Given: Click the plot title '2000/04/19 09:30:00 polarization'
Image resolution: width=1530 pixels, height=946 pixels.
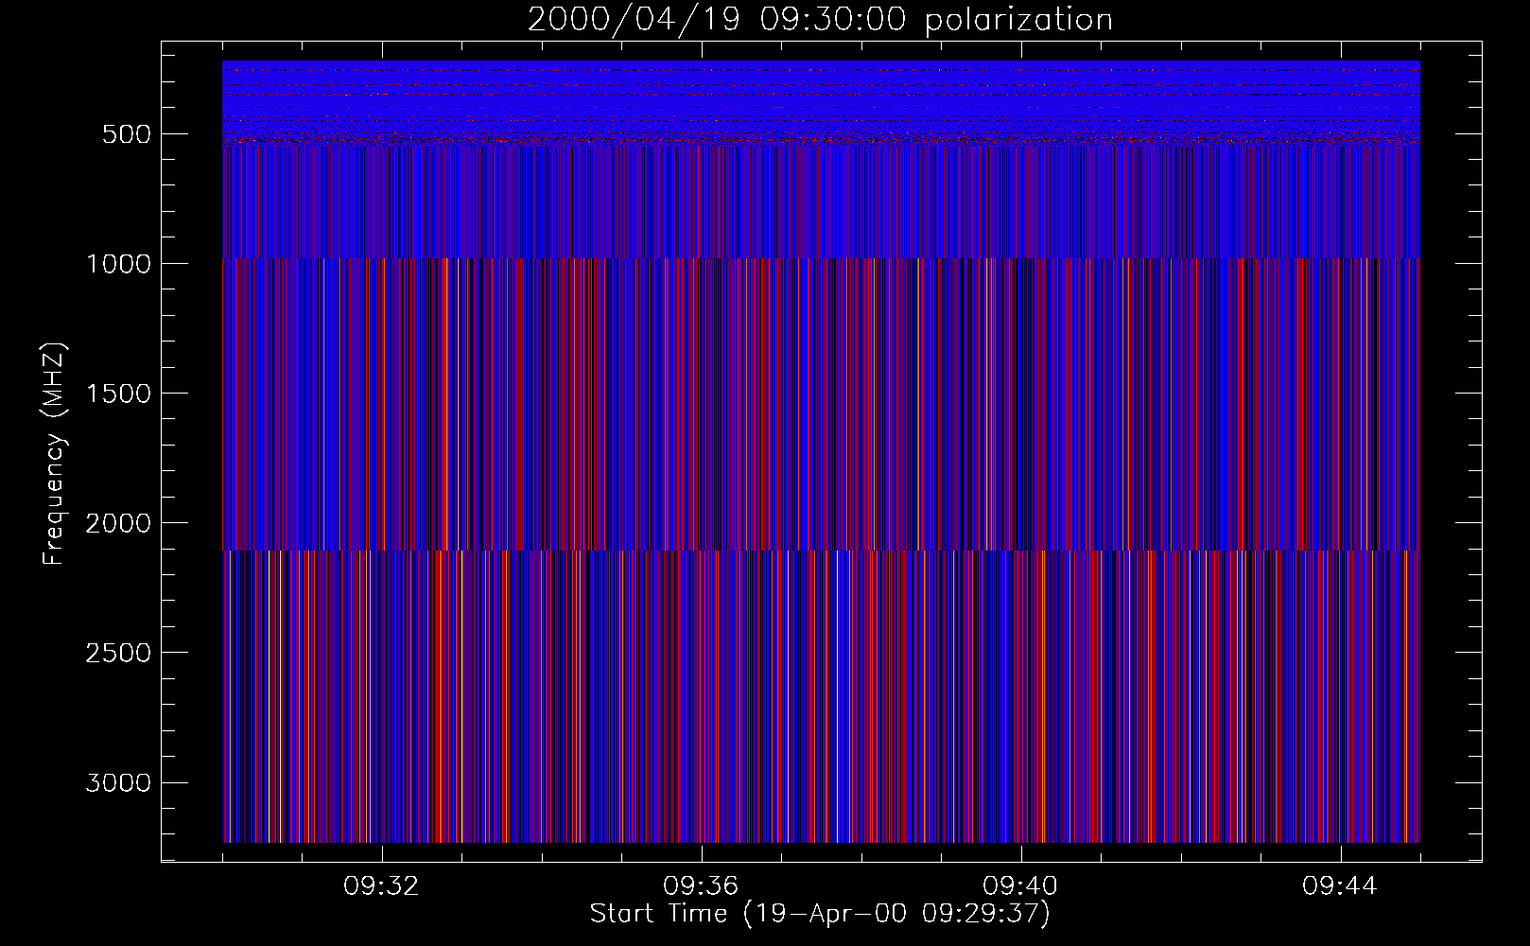Looking at the screenshot, I should pyautogui.click(x=820, y=20).
